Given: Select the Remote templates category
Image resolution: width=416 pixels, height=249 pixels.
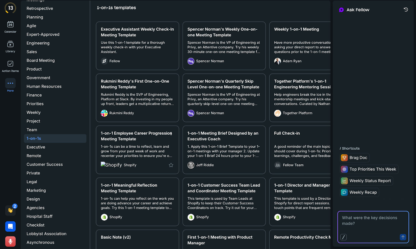Looking at the screenshot, I should [x=34, y=156].
